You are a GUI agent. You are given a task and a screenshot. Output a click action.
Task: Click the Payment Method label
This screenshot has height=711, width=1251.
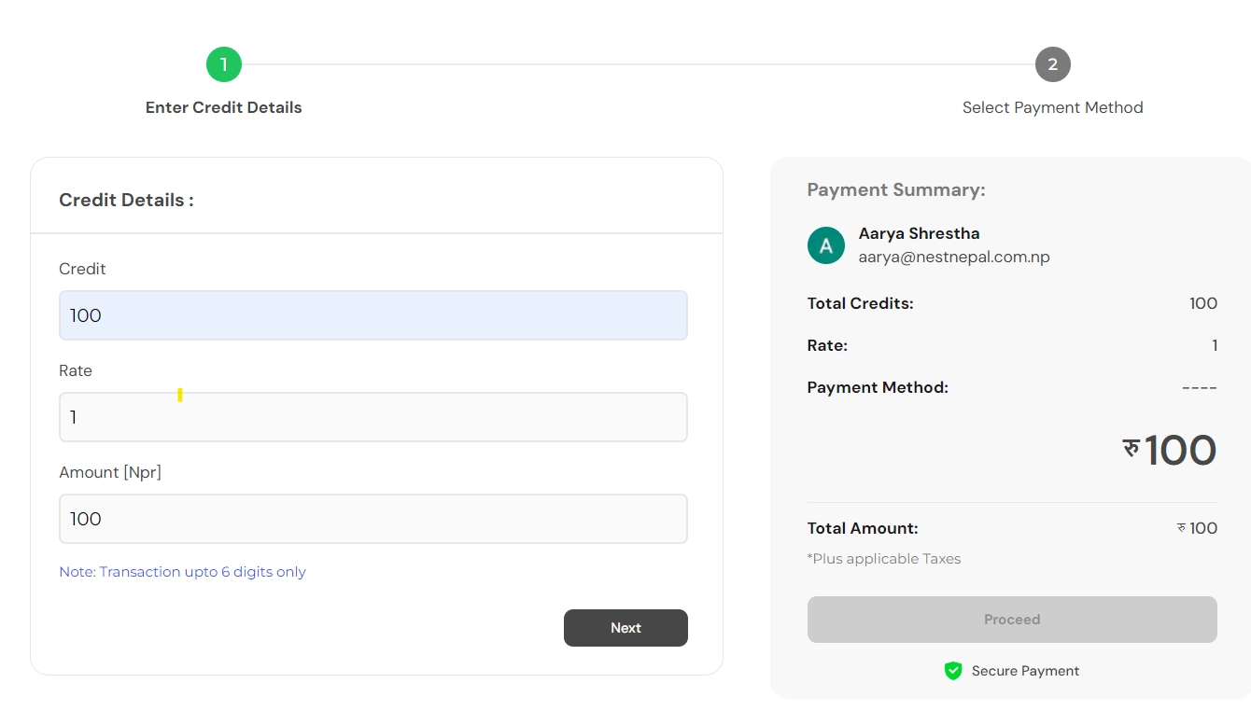coord(878,387)
